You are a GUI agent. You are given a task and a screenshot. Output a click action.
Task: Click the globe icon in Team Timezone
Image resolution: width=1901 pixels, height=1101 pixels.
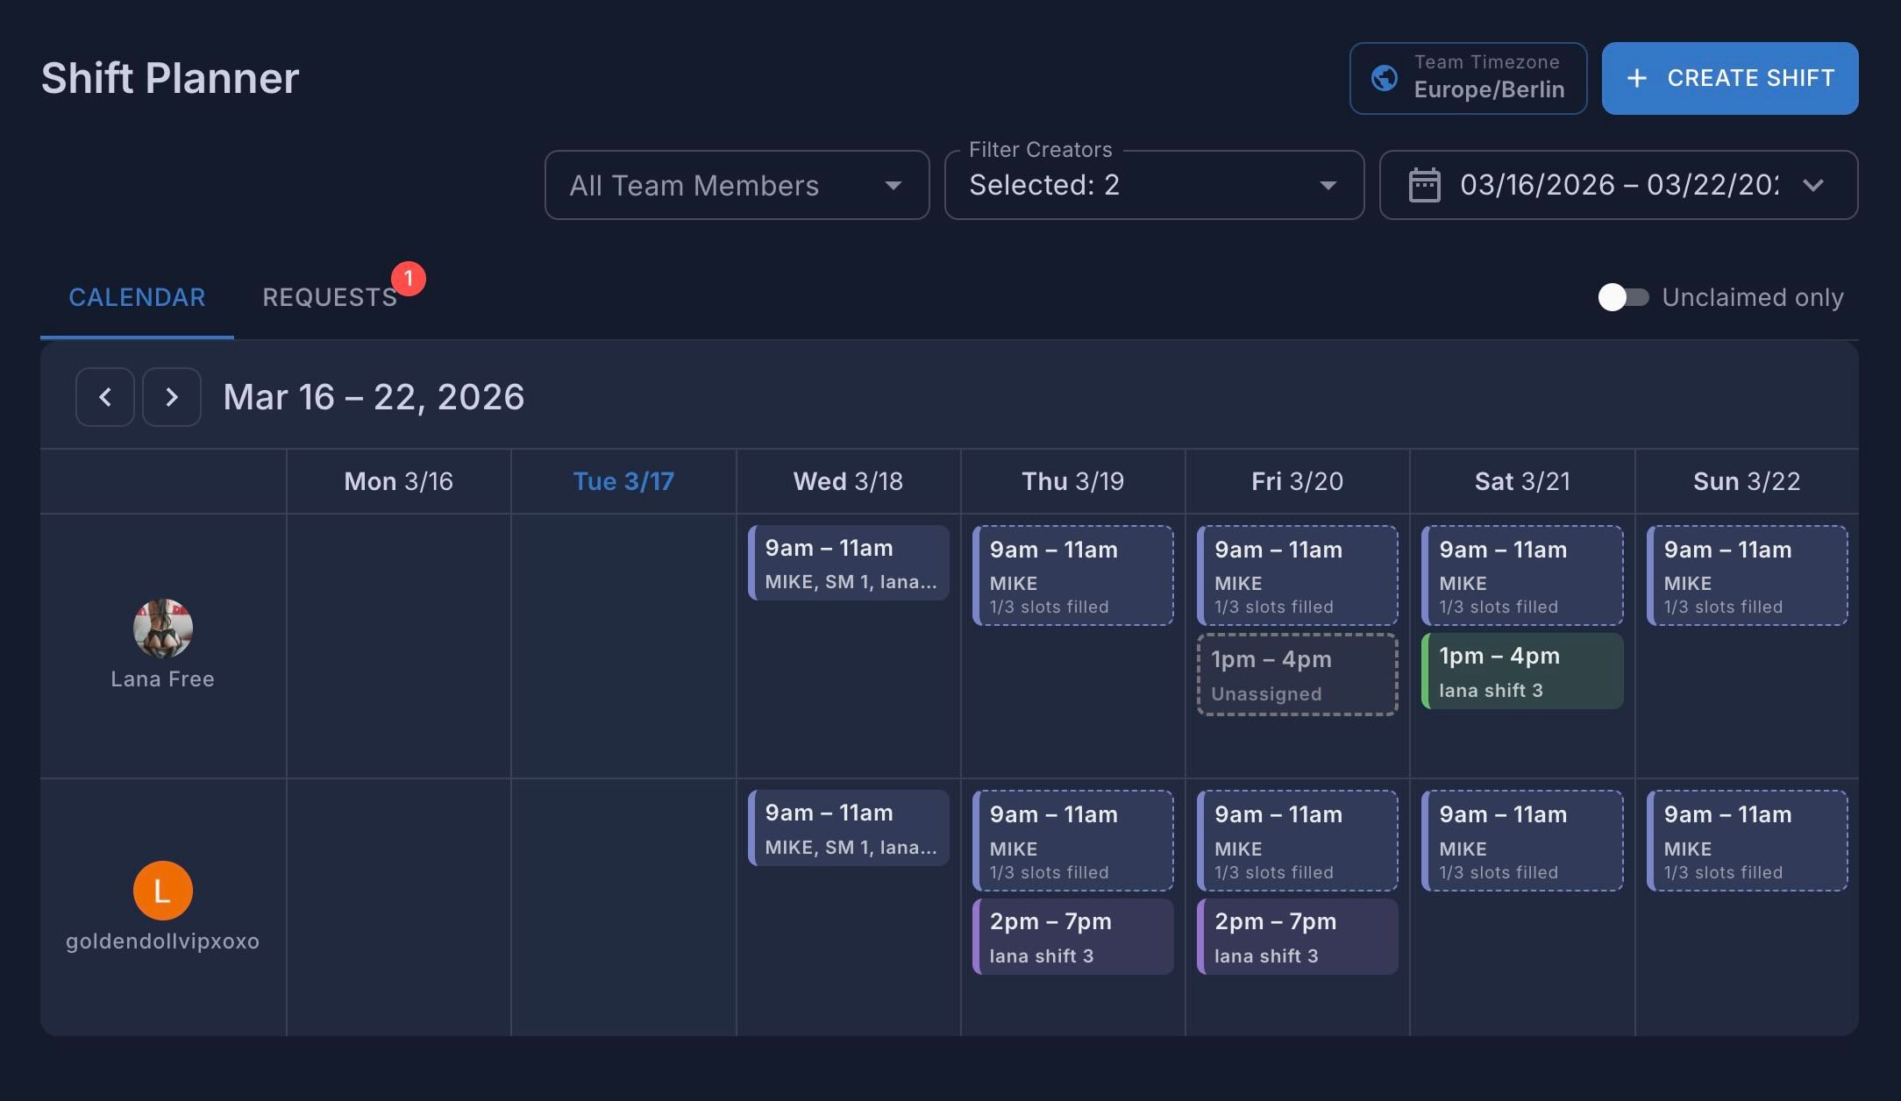pyautogui.click(x=1385, y=78)
